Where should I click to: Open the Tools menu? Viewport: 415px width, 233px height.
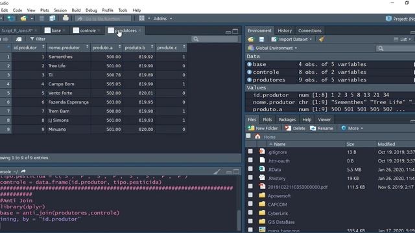click(123, 10)
